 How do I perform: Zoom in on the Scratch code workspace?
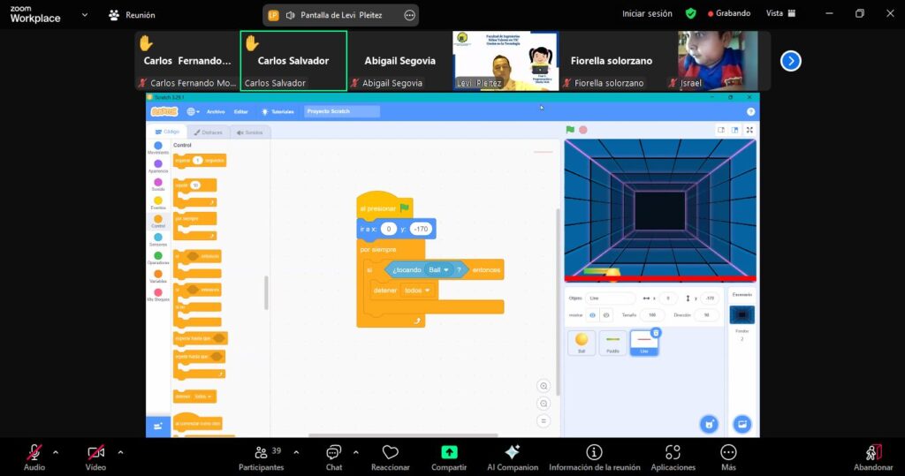point(544,386)
